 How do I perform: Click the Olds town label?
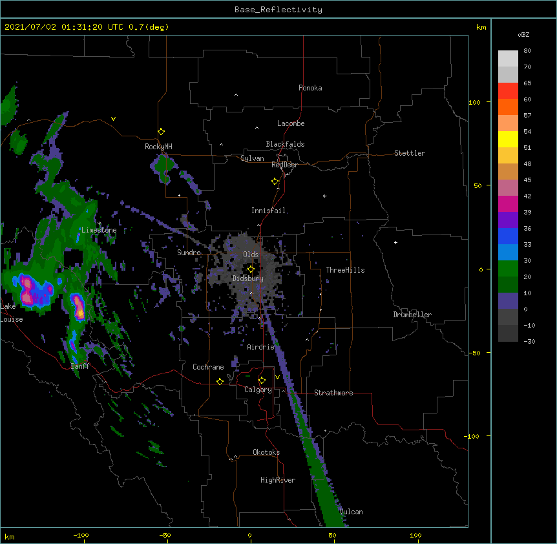[251, 255]
